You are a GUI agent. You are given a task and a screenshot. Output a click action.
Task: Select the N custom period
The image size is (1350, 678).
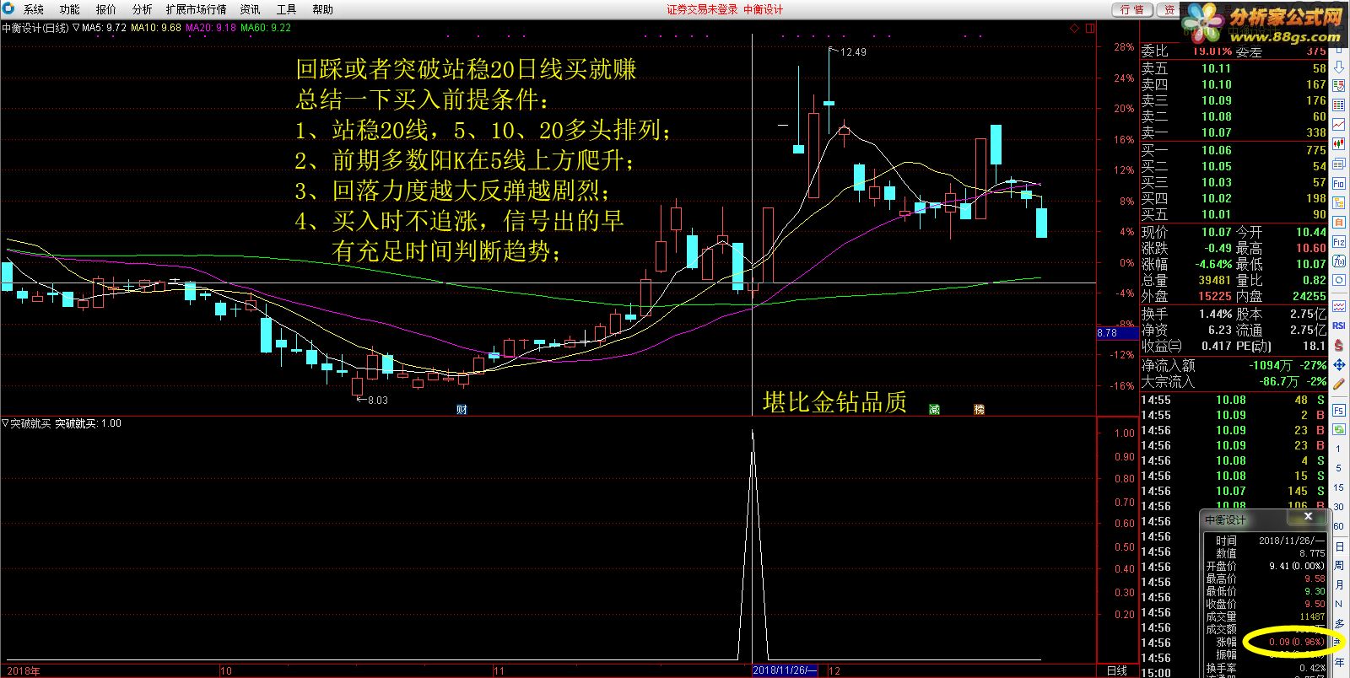[1339, 605]
